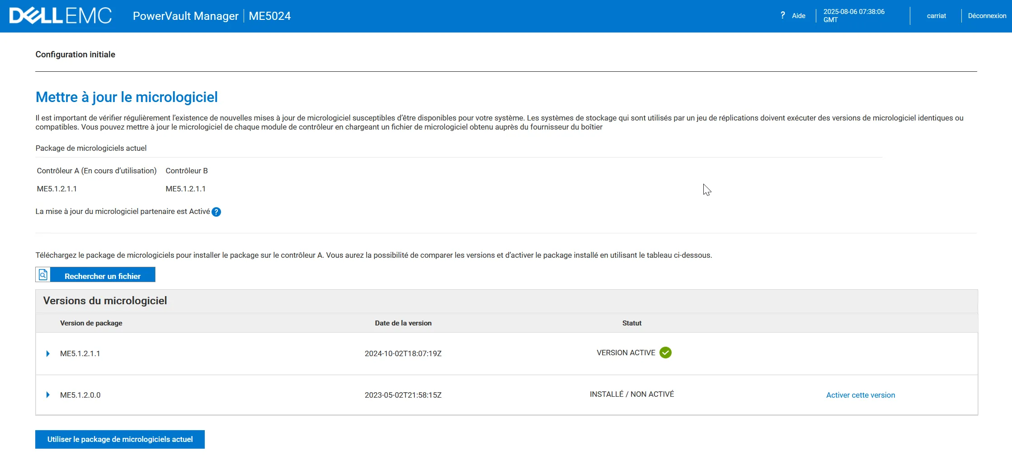The width and height of the screenshot is (1012, 469).
Task: Click Activer cette version link
Action: coord(860,395)
